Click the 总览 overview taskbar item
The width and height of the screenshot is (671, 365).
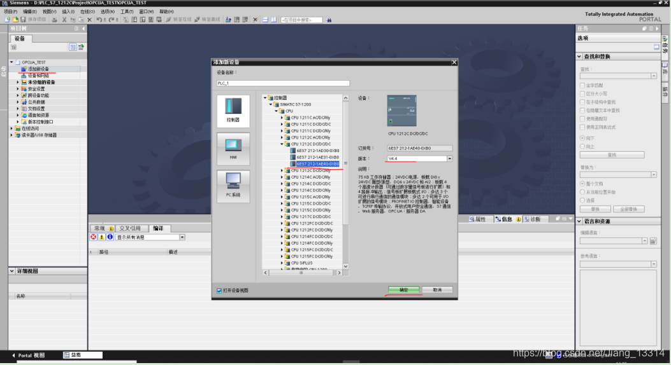coord(83,355)
